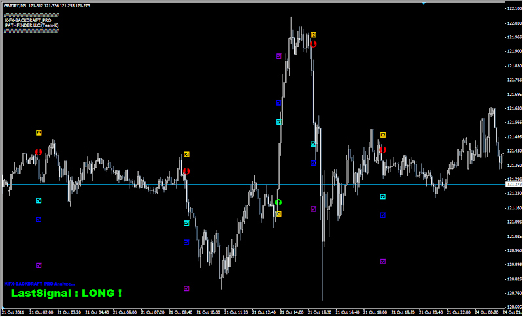Click the 121.430 price scale label

click(x=515, y=151)
